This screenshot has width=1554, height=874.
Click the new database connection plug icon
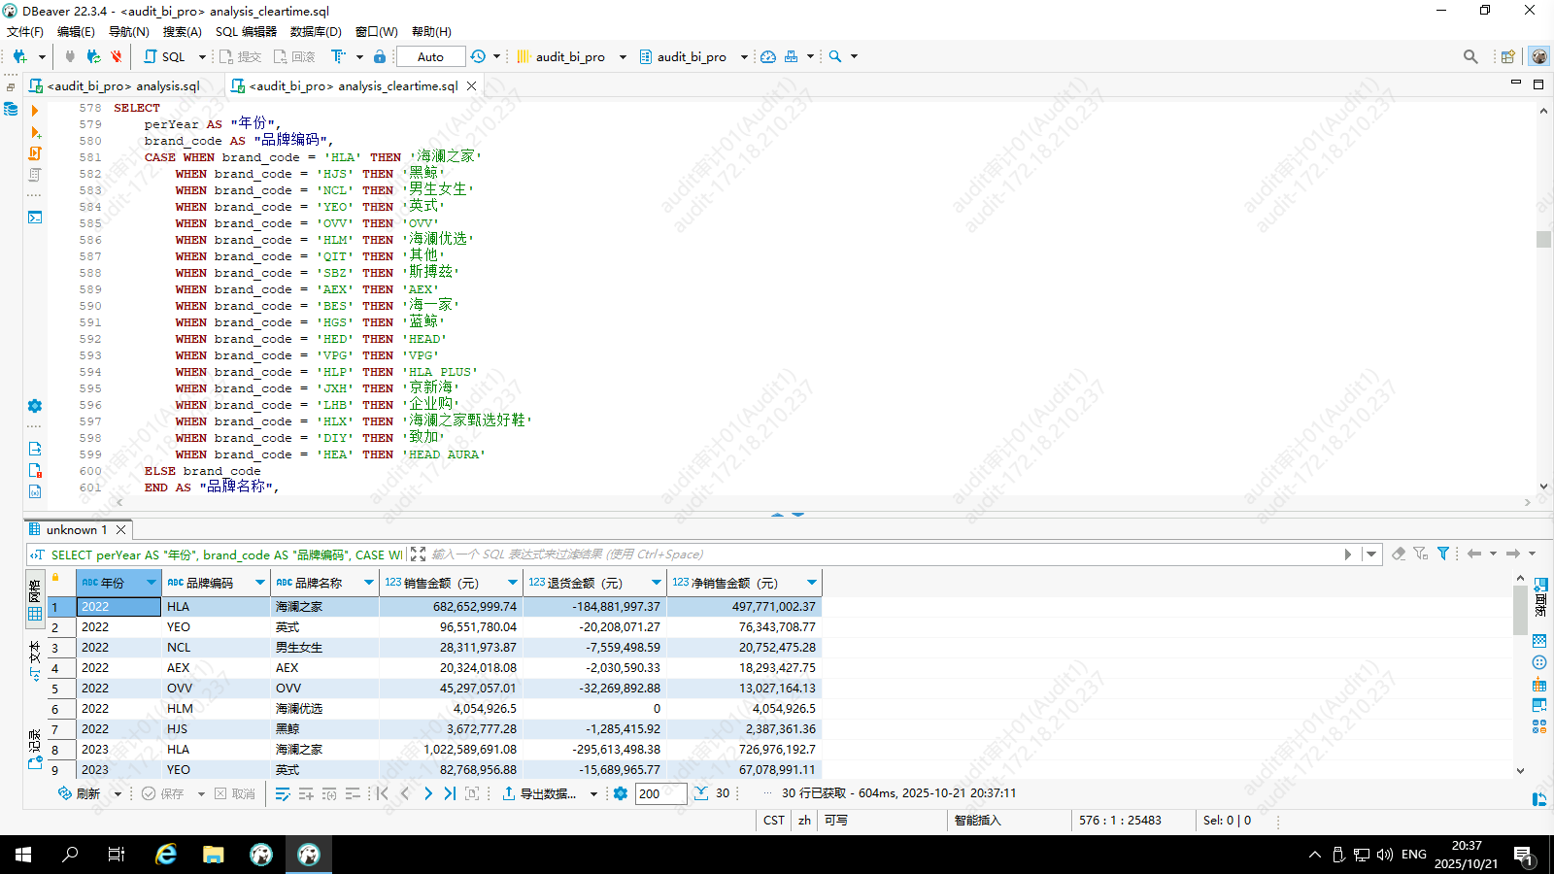(x=19, y=56)
